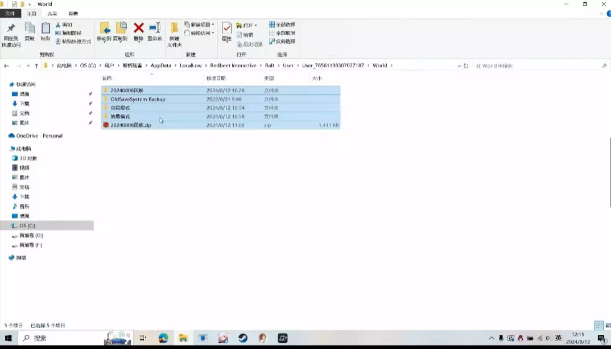Open recent locations dropdown arrow
Viewport: 611px width, 349px height.
28,66
